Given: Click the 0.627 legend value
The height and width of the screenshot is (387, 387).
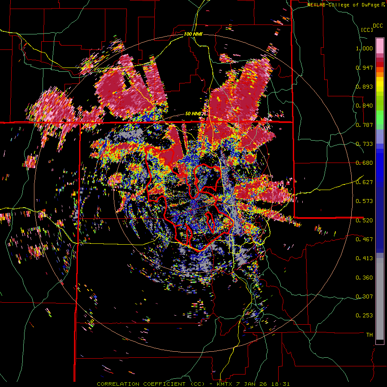Looking at the screenshot, I should tap(364, 182).
